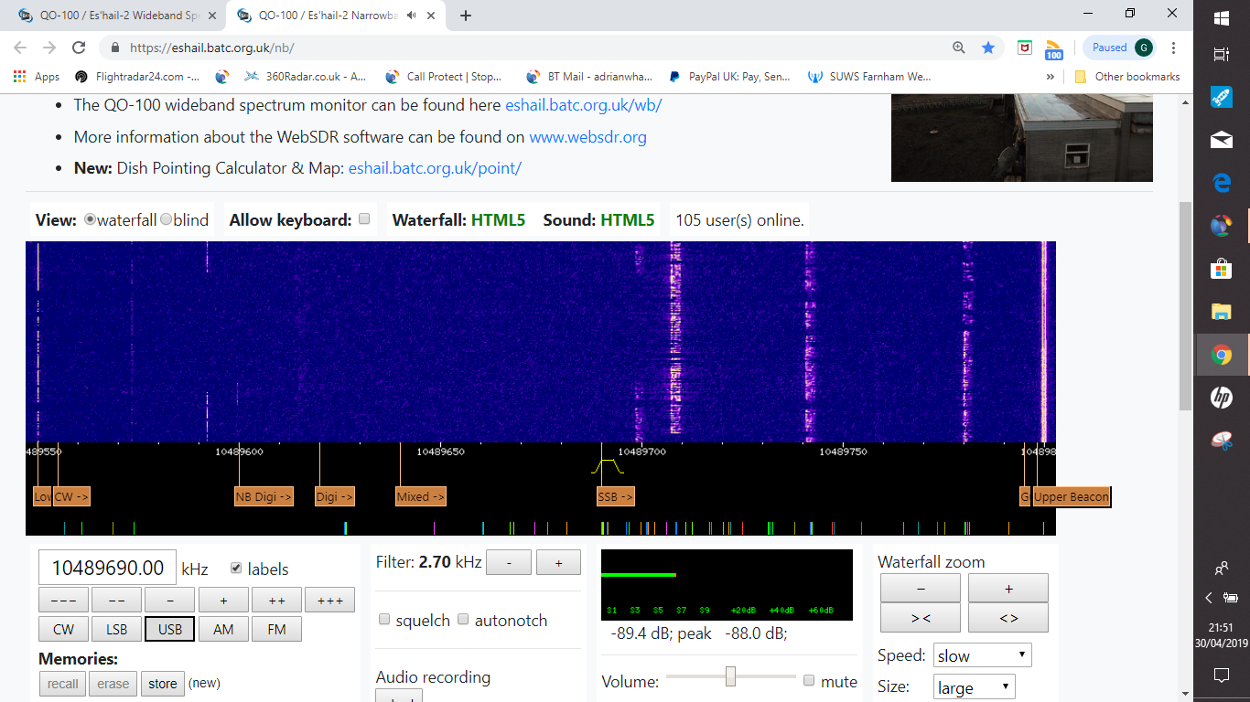Enable the Allow keyboard checkbox
The image size is (1250, 702).
[364, 219]
